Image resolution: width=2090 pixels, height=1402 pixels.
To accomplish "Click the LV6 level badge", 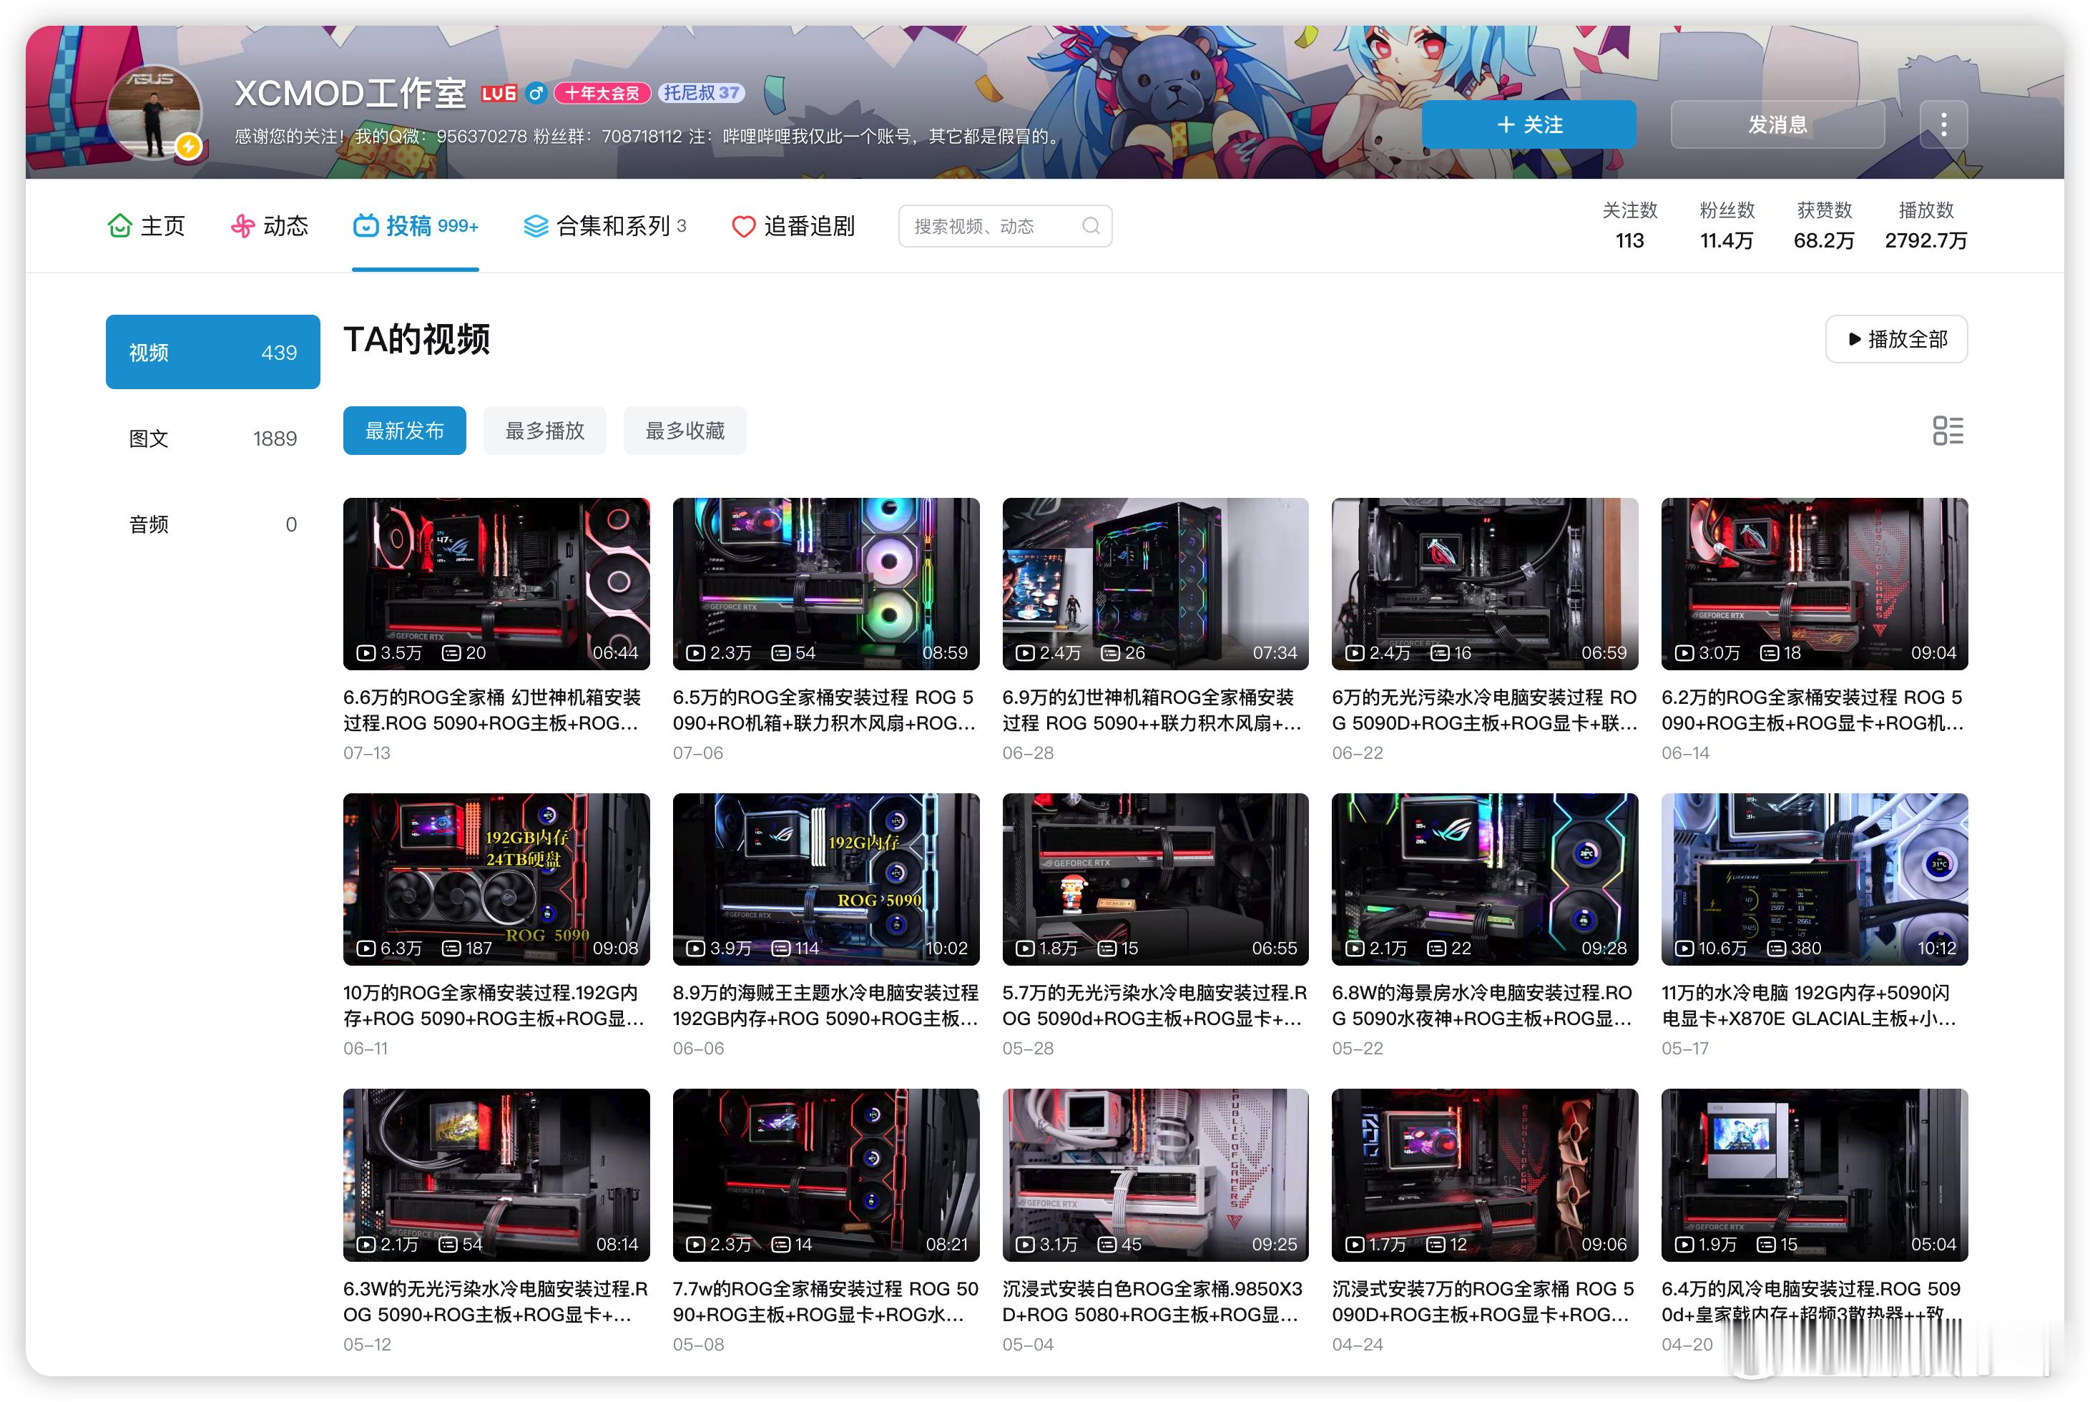I will [499, 93].
